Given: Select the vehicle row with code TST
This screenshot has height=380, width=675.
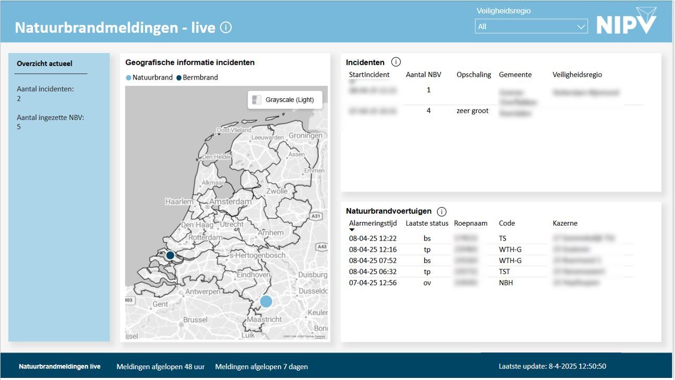Looking at the screenshot, I should click(x=468, y=271).
